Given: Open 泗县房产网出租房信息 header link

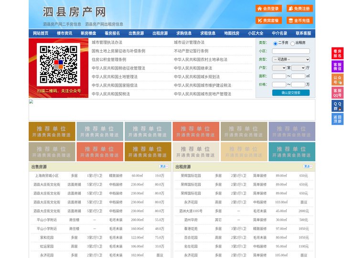Looking at the screenshot, I should (x=104, y=24).
